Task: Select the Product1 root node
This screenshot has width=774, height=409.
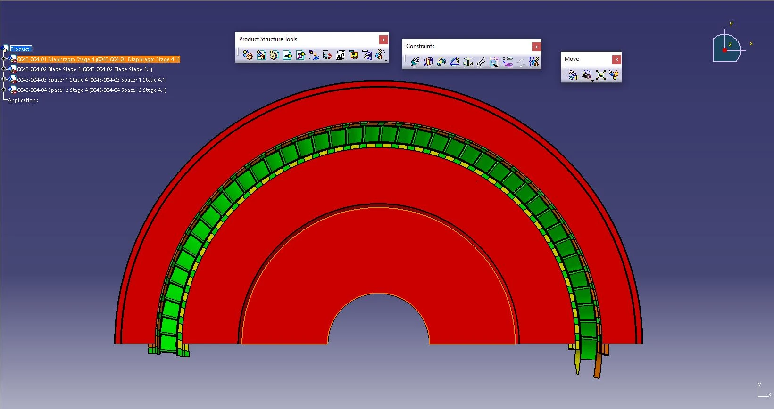Action: click(21, 49)
